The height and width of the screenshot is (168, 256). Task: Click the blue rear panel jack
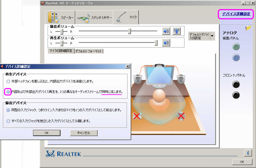236,57
